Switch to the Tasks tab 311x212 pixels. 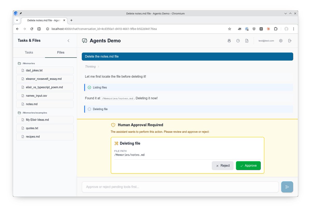[29, 52]
